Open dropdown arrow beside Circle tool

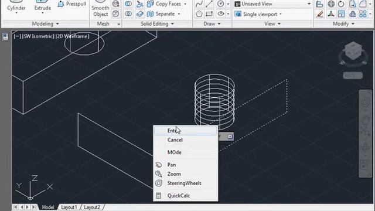pyautogui.click(x=228, y=4)
